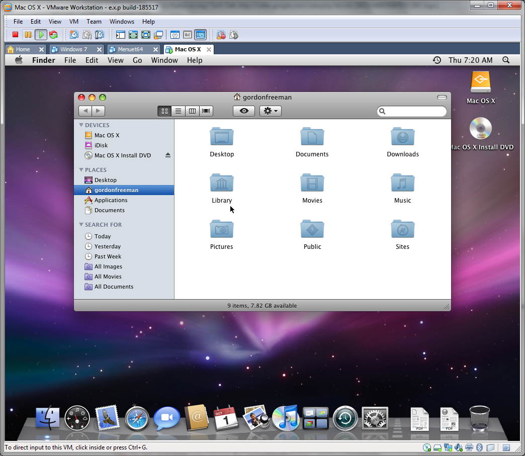Eject the Mac OS X Install DVD
The image size is (525, 456).
[x=168, y=155]
